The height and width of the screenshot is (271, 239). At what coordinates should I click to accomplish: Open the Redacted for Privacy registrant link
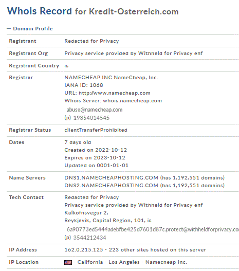click(91, 41)
